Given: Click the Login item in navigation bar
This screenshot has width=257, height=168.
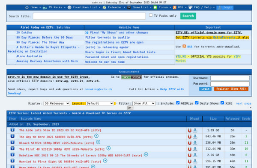Looking at the screenshot, I should 225,7.
